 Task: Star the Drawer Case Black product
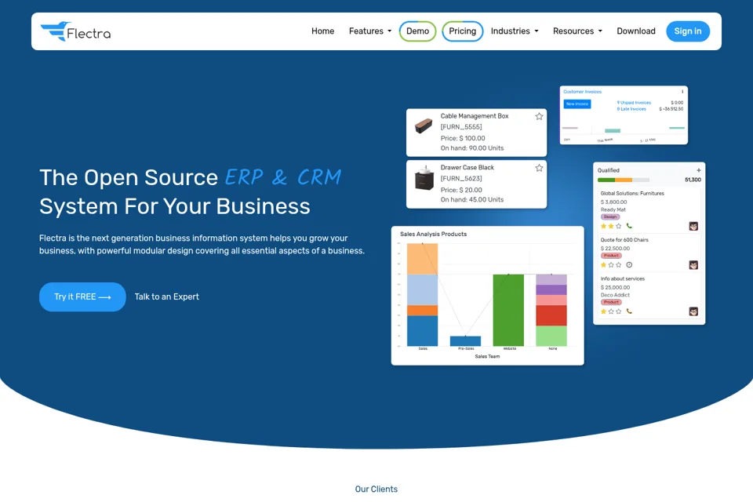coord(539,168)
